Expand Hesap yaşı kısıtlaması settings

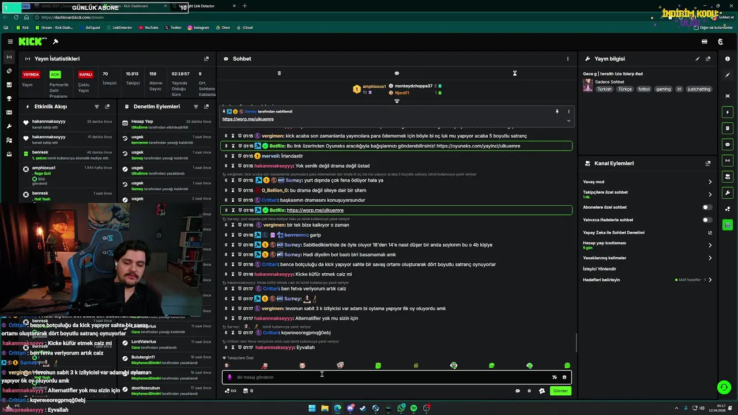pyautogui.click(x=710, y=245)
